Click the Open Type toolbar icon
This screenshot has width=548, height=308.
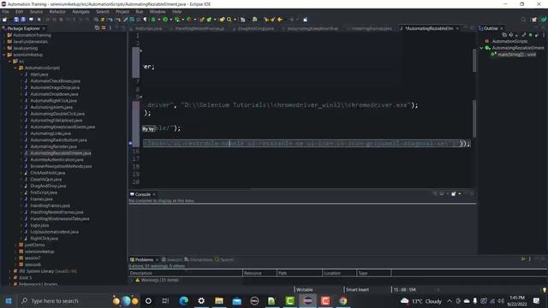pos(223,20)
